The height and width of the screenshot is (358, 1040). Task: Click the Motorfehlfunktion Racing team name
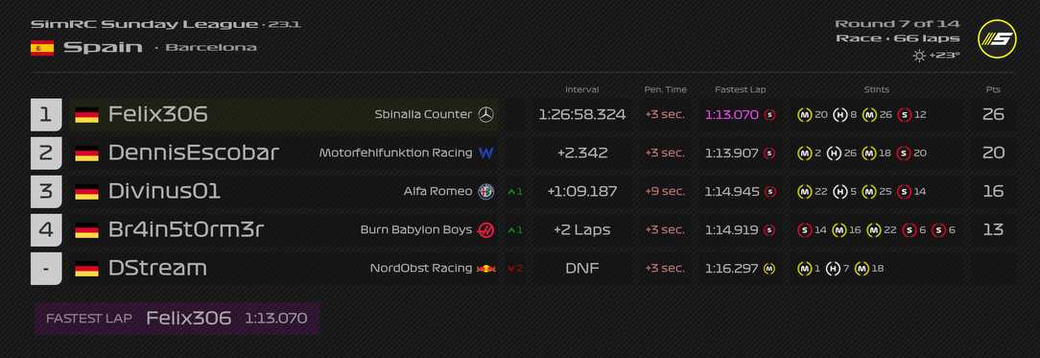click(x=395, y=154)
